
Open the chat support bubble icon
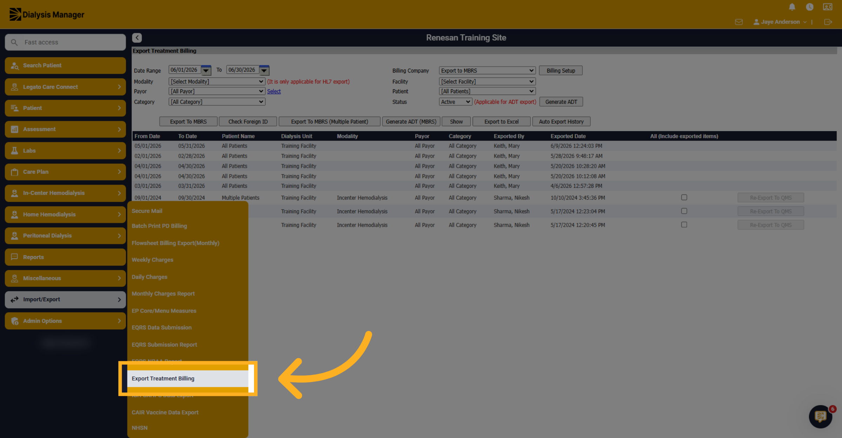click(x=821, y=416)
